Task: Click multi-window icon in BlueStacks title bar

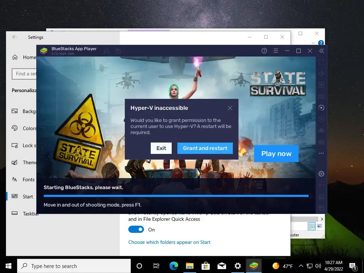Action: [118, 51]
